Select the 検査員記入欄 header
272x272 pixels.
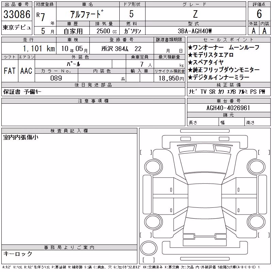(x=69, y=131)
